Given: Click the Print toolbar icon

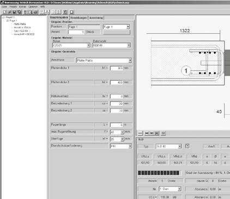Looking at the screenshot, I should [36, 12].
